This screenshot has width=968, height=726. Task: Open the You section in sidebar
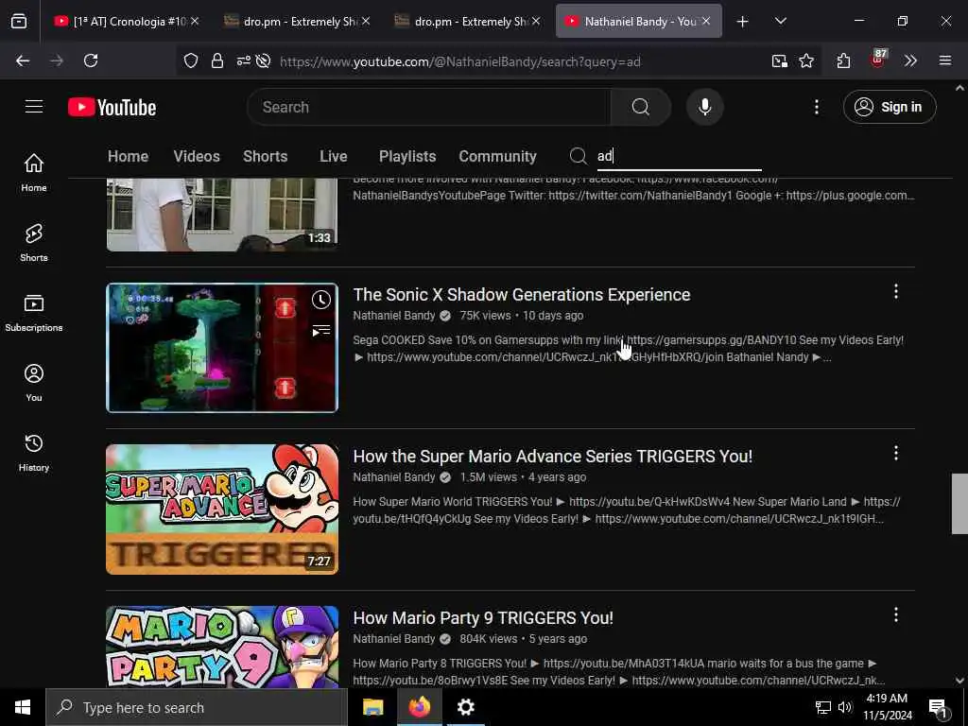point(34,382)
